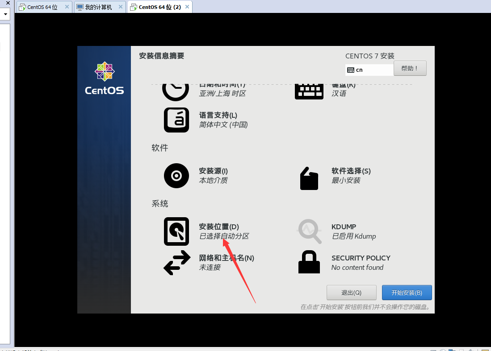The image size is (491, 351).
Task: Click the 汉语 keyboard text
Action: coord(339,94)
